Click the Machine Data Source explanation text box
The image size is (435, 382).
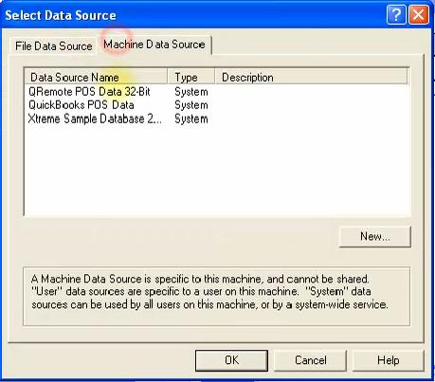[x=216, y=296]
